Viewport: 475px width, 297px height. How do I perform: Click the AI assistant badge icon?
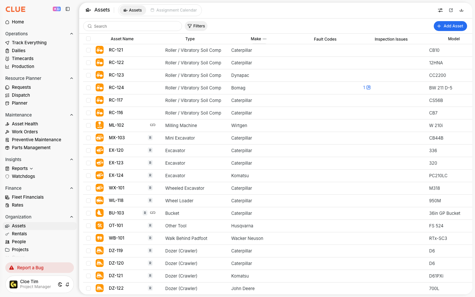pos(57,9)
